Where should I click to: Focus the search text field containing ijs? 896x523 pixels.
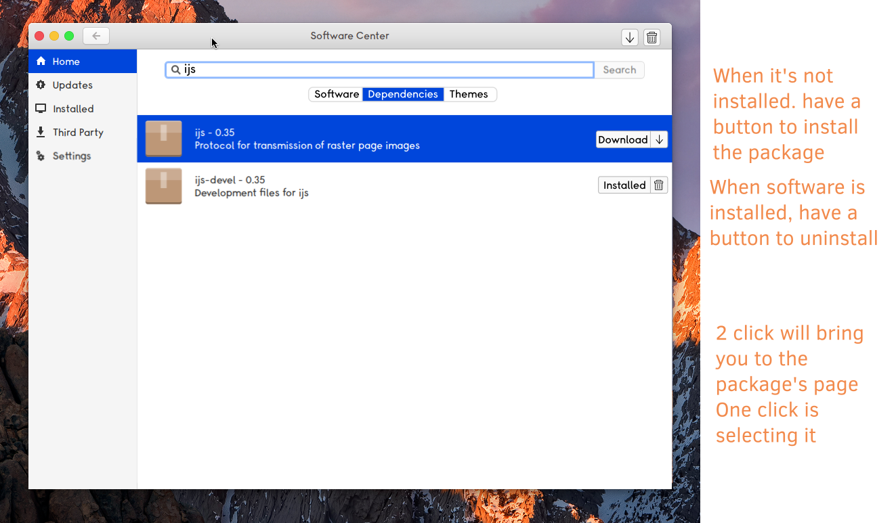pyautogui.click(x=386, y=70)
